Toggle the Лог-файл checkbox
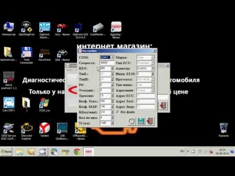 (x=117, y=112)
